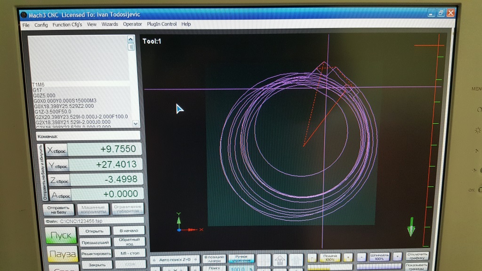
Task: Toggle Отключить графику toolpath display
Action: [417, 256]
